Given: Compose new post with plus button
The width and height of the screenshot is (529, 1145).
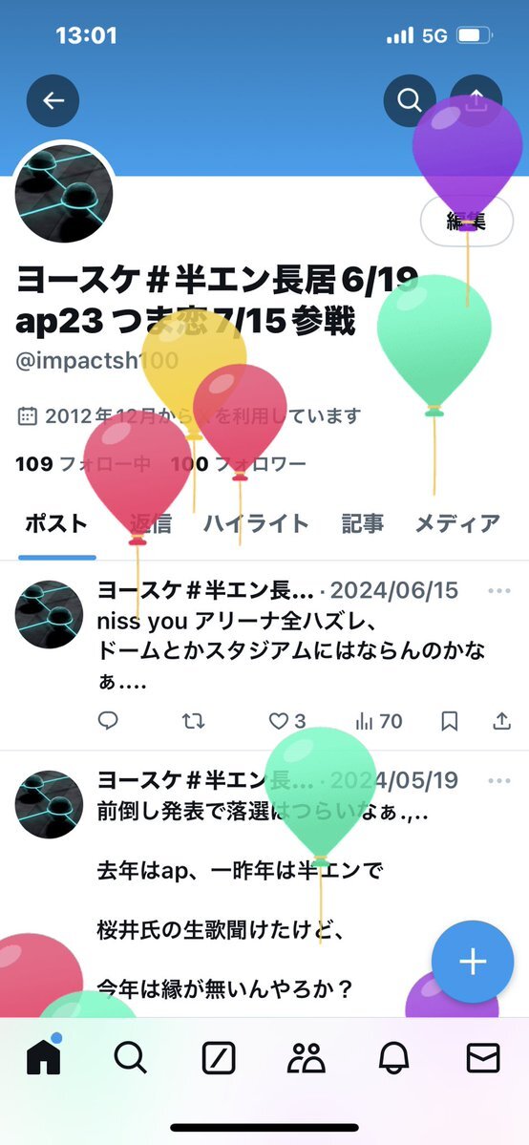Looking at the screenshot, I should coord(473,962).
